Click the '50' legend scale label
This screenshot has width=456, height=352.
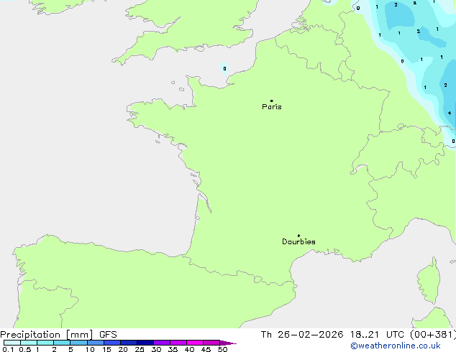(222, 349)
